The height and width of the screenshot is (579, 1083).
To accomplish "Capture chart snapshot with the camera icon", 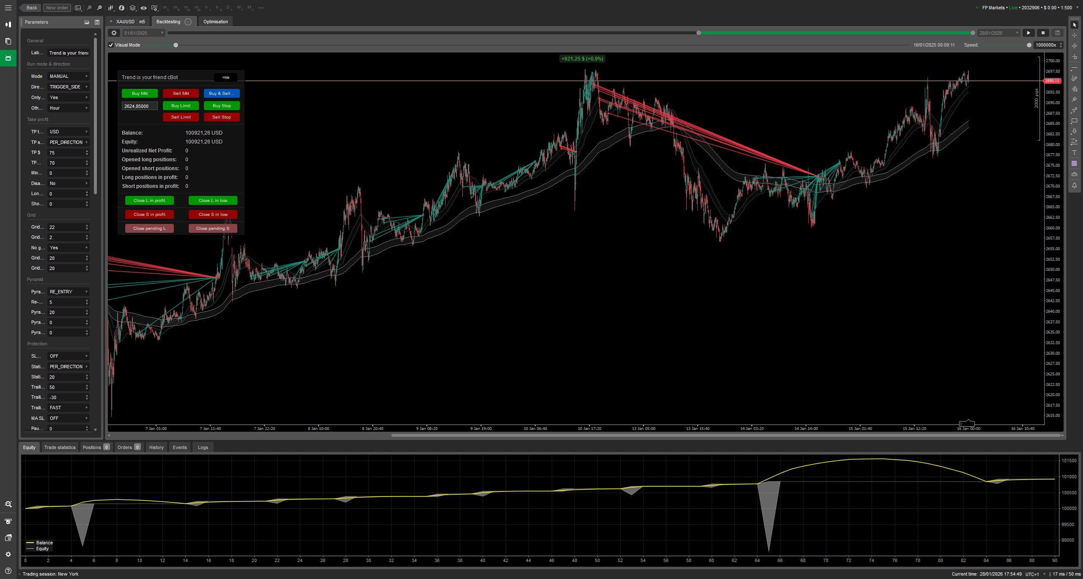I will click(x=1075, y=174).
